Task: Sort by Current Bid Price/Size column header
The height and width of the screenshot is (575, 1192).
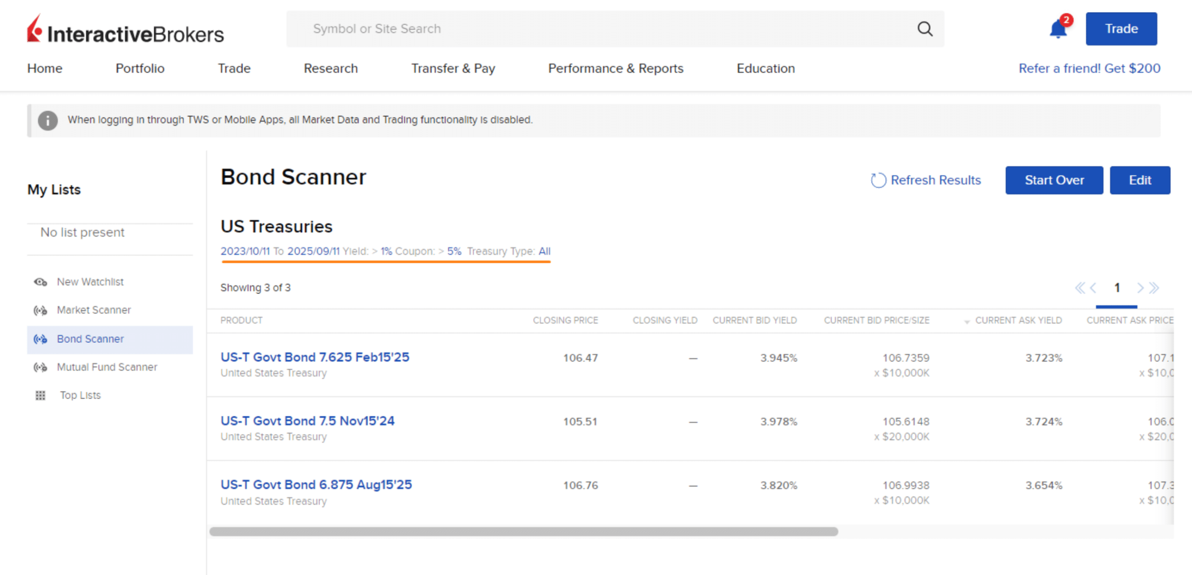Action: tap(877, 321)
